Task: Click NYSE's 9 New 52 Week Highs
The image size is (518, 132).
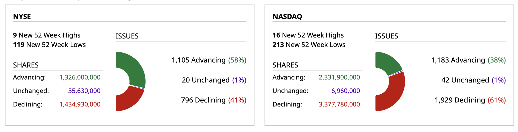Action: click(x=47, y=35)
